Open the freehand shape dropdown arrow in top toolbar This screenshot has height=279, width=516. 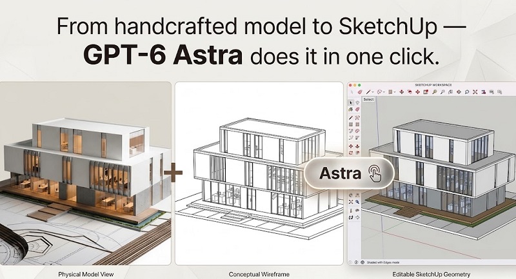[384, 92]
